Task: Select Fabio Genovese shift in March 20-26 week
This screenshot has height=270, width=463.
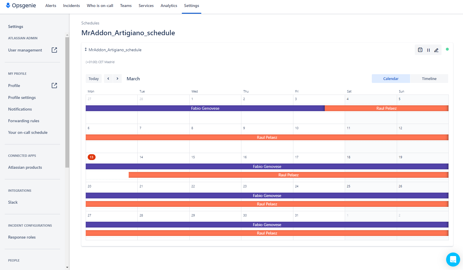Action: click(x=267, y=196)
